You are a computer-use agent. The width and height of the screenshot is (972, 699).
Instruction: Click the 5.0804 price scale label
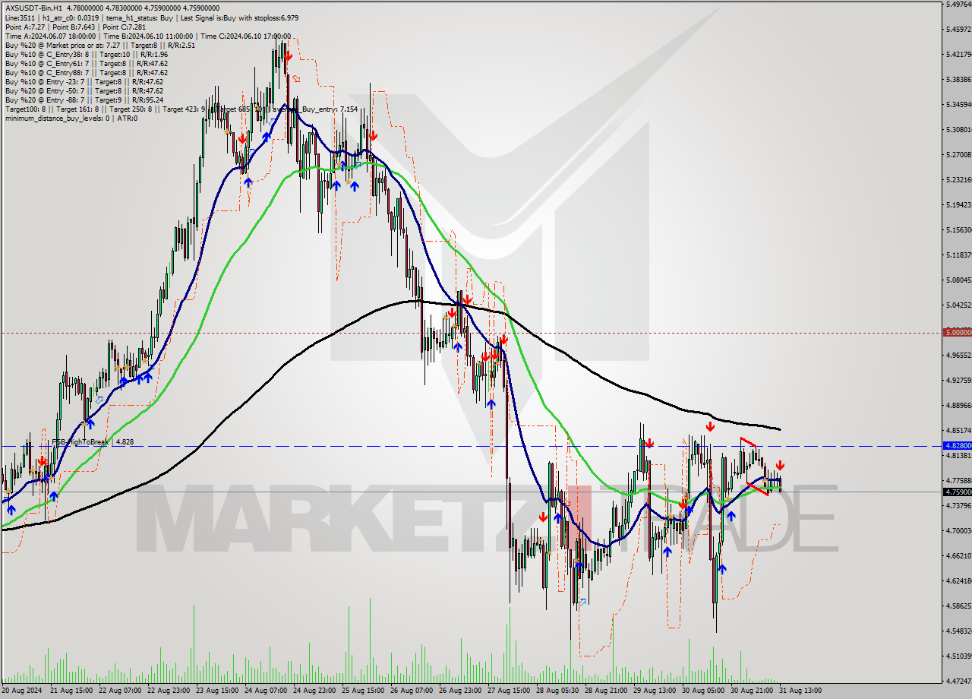[x=958, y=280]
